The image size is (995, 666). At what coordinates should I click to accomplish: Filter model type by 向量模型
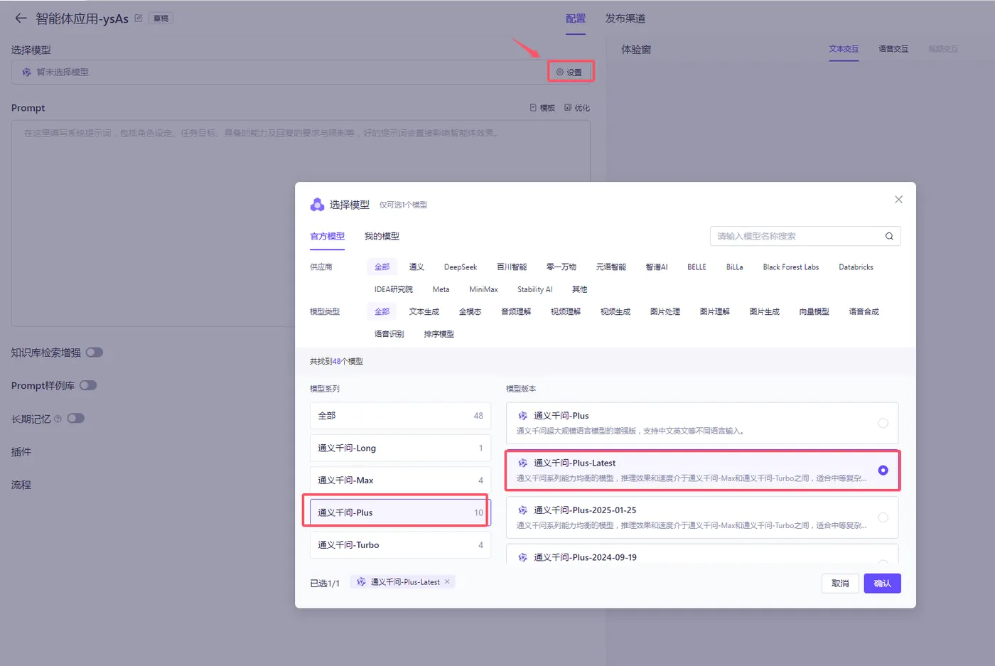(814, 311)
